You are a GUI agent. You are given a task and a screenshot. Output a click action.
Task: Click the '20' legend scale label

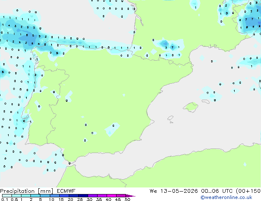point(70,199)
